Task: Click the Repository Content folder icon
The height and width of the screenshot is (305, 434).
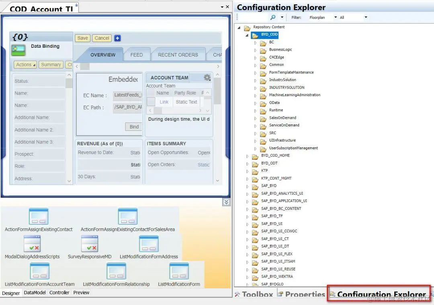Action: point(247,28)
